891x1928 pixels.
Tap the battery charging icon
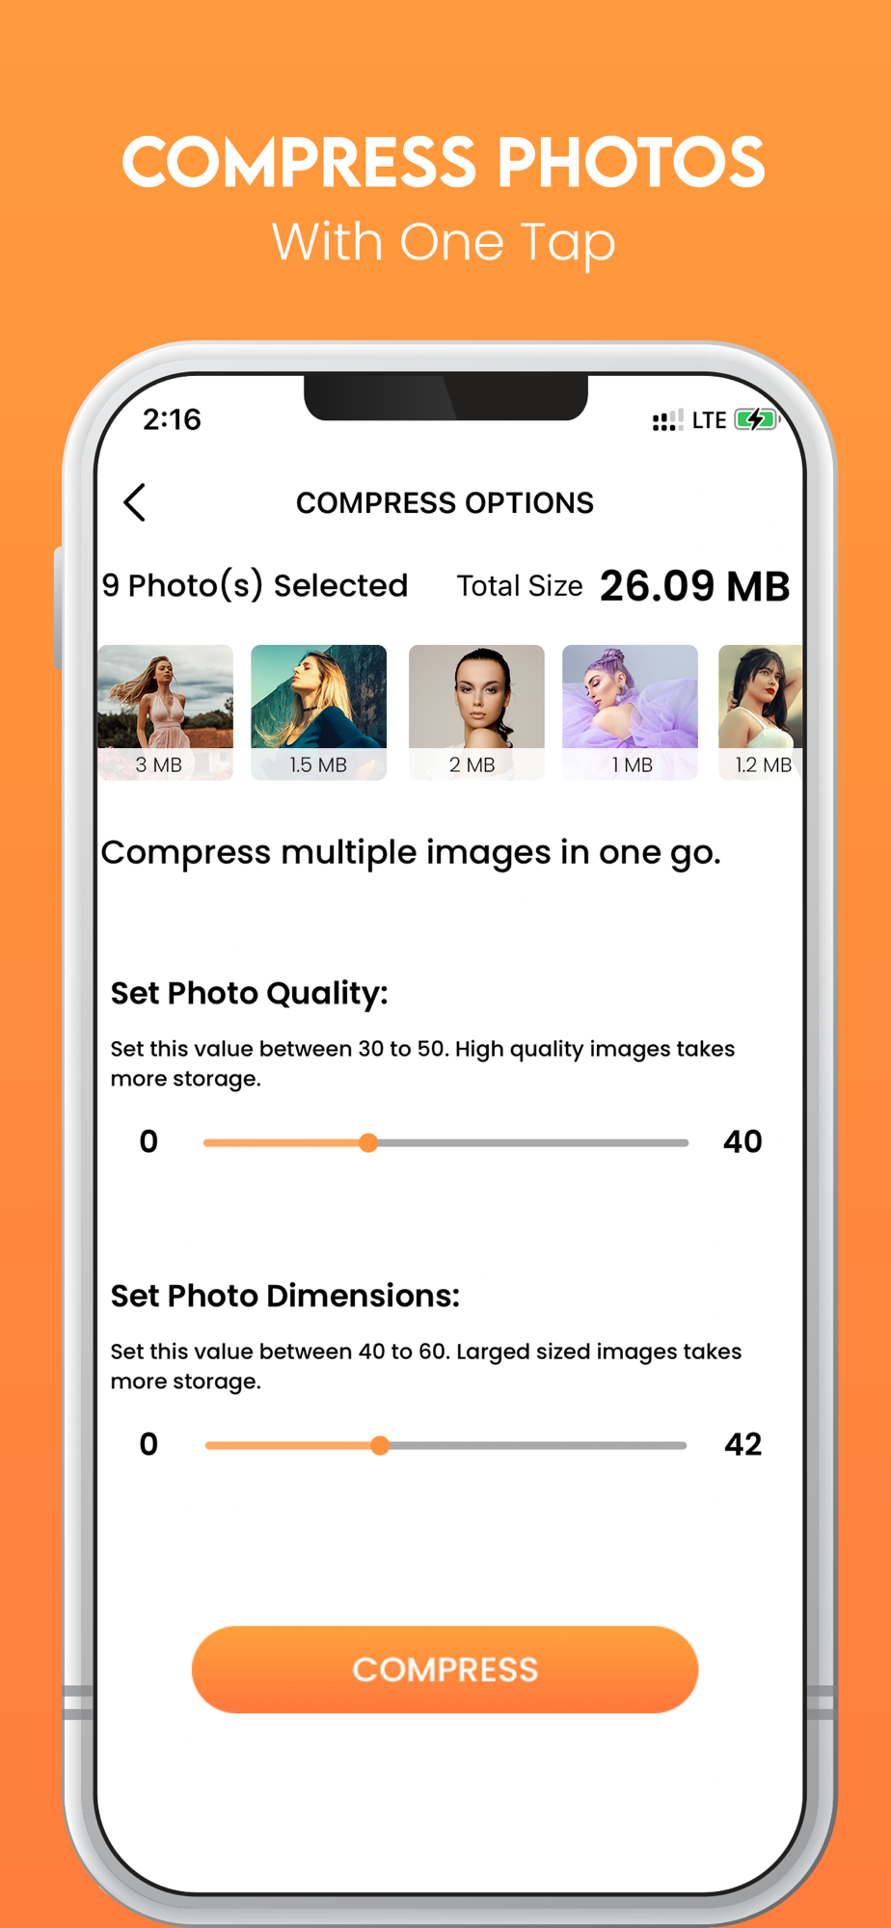click(x=757, y=419)
